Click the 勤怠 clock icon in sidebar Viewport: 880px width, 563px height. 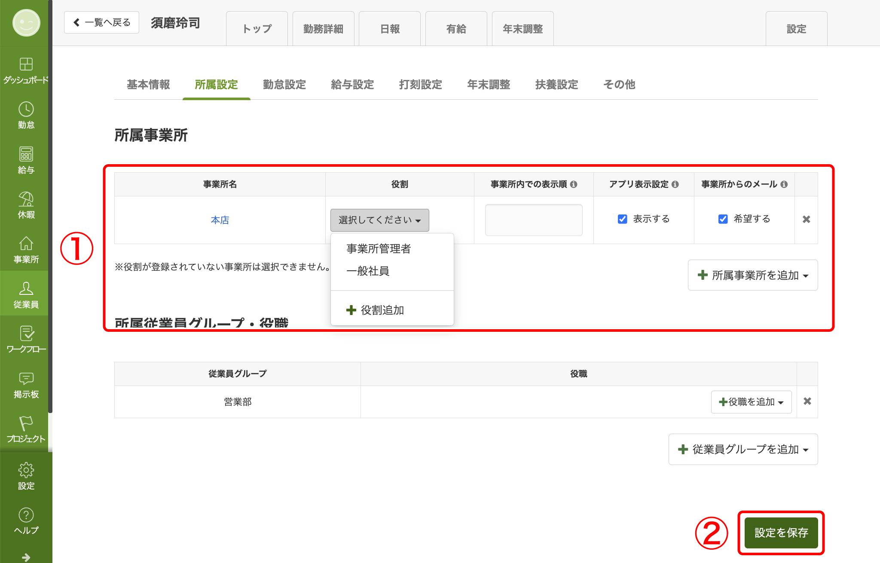[x=26, y=110]
